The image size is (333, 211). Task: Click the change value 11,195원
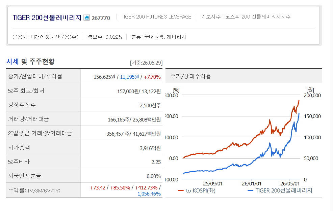pyautogui.click(x=130, y=77)
